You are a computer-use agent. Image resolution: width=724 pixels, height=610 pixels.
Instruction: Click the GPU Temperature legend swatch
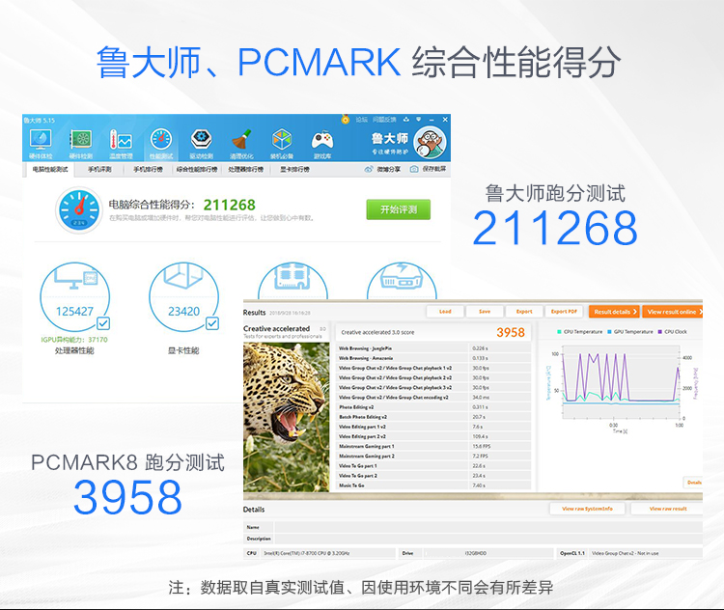click(610, 332)
